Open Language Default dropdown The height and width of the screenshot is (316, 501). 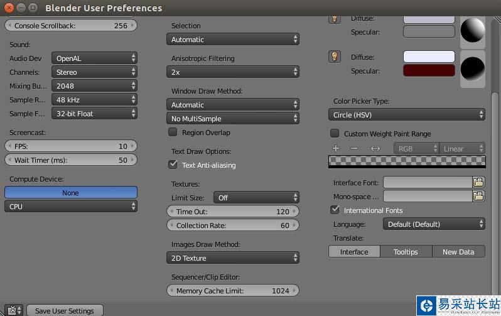pos(434,224)
